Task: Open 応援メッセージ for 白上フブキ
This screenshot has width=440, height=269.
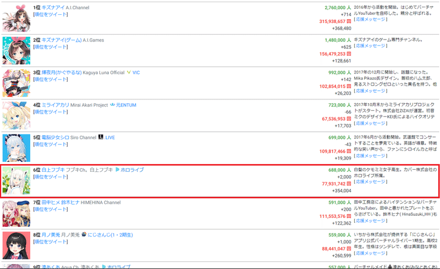Action: coord(370,182)
